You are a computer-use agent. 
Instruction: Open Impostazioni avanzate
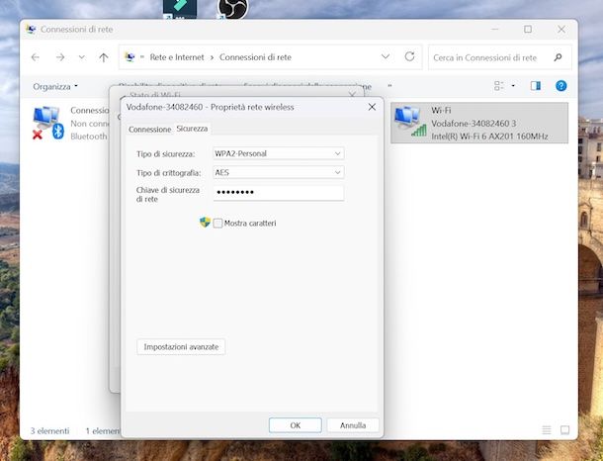181,346
